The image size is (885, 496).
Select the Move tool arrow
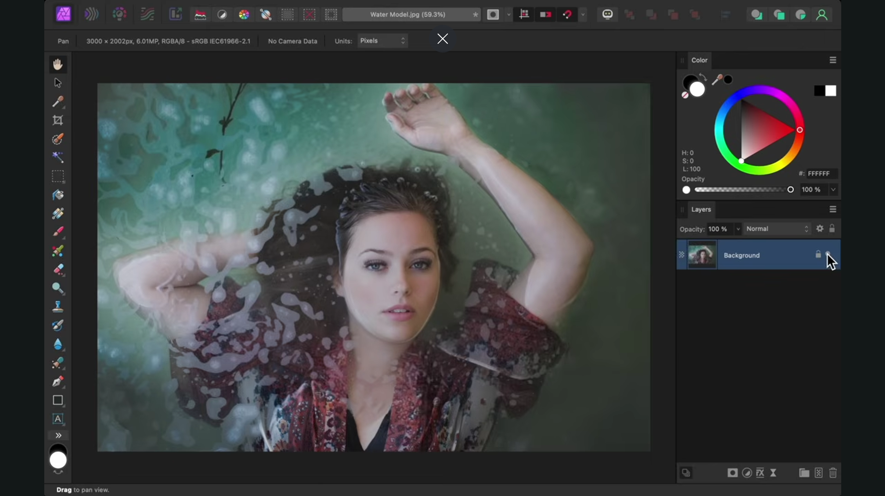[x=58, y=83]
